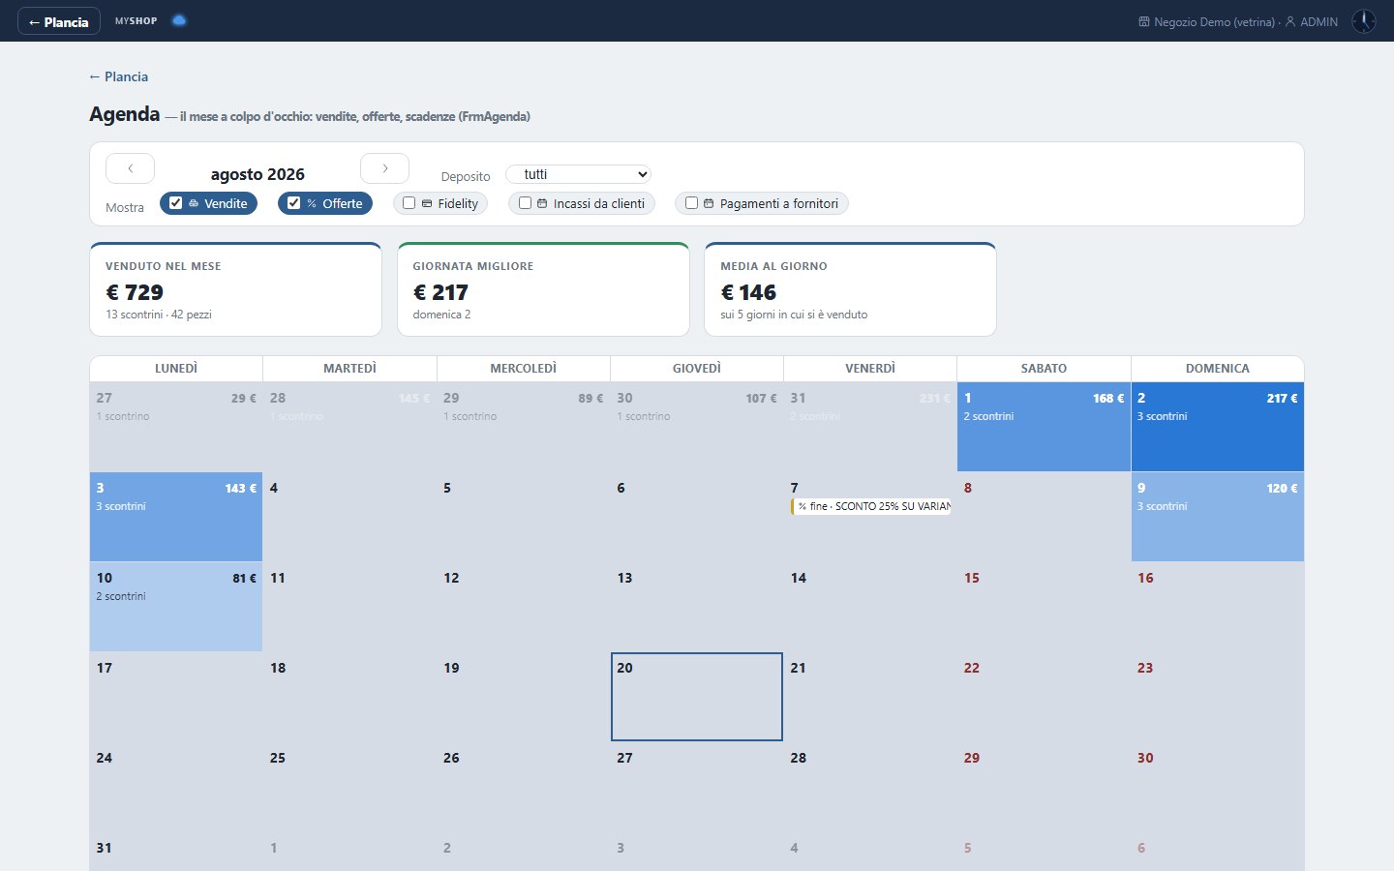Screen dimensions: 1394x871
Task: Select day 25 in the calendar
Action: (x=349, y=787)
